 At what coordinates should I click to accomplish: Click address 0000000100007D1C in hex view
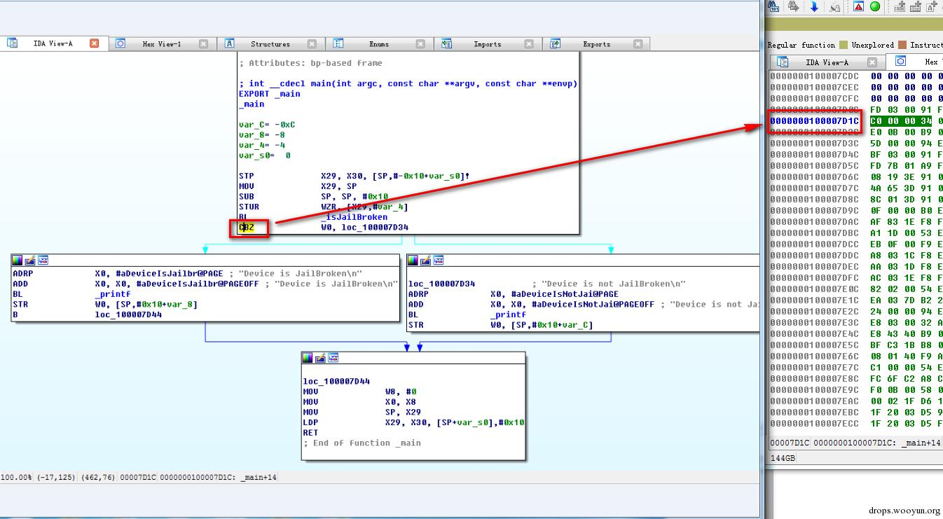point(815,121)
